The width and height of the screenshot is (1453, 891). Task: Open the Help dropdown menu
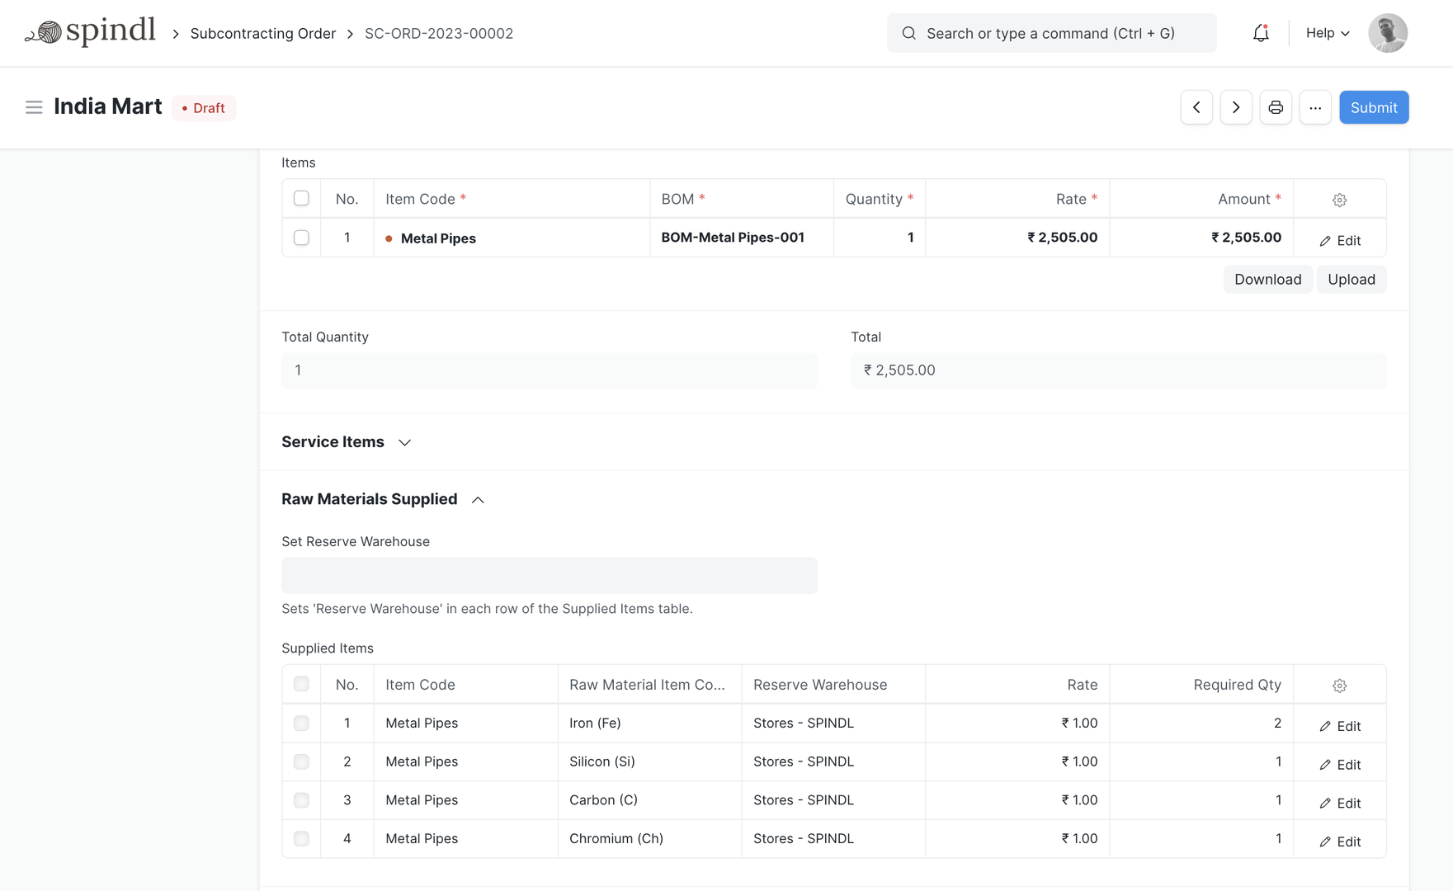[x=1328, y=33]
